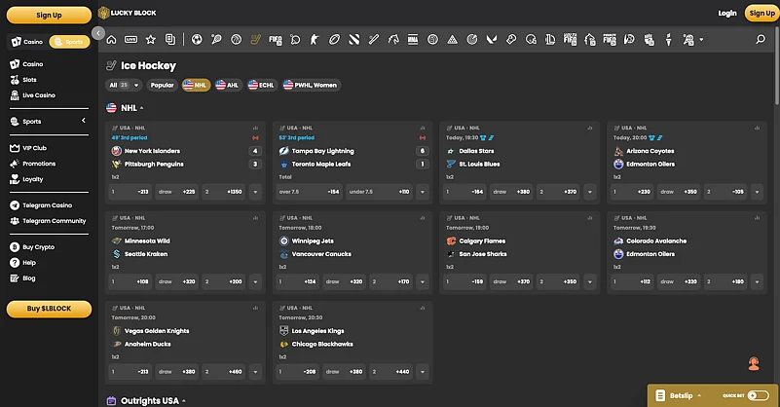Toggle the Quick Bet switch
This screenshot has height=407, width=780.
coord(759,395)
